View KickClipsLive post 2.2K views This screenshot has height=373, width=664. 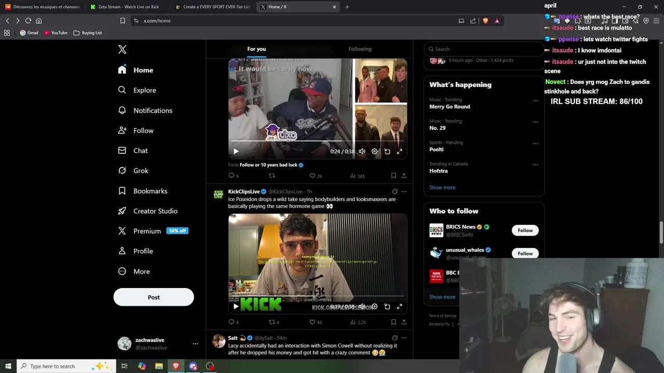point(358,322)
